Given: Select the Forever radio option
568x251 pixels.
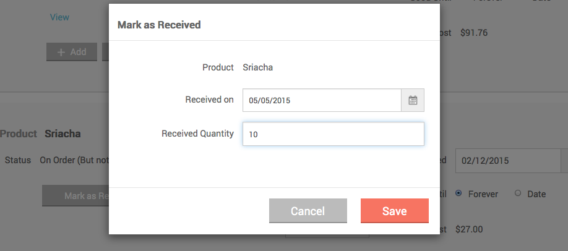Looking at the screenshot, I should [x=458, y=194].
